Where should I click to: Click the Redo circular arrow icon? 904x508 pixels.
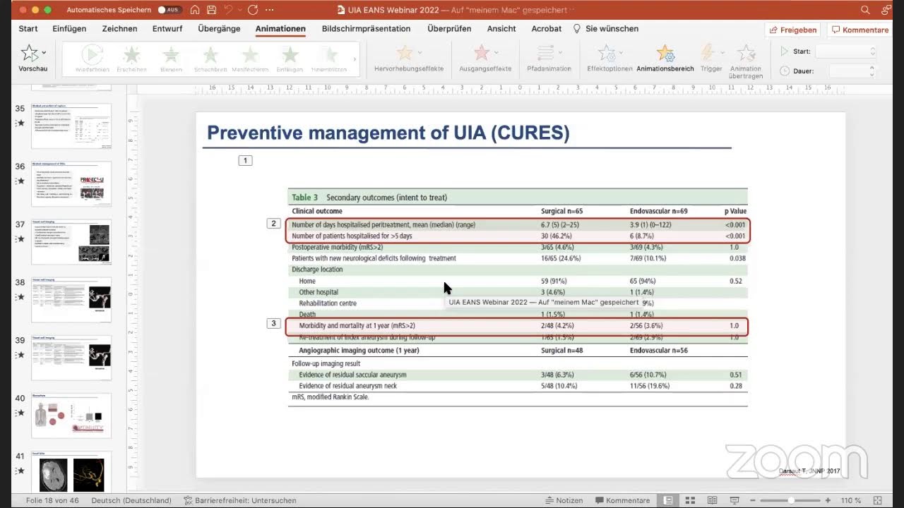tap(251, 10)
